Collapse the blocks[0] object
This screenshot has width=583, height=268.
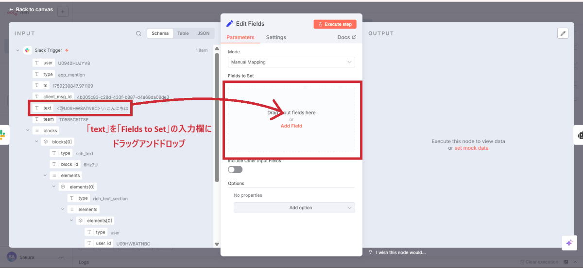pyautogui.click(x=36, y=142)
